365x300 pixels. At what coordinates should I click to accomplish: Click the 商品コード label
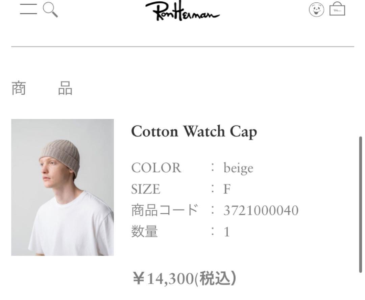165,210
